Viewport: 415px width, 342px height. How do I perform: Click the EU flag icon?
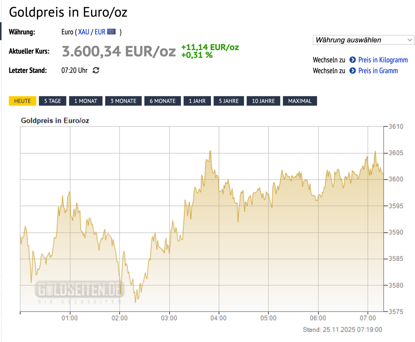[111, 32]
